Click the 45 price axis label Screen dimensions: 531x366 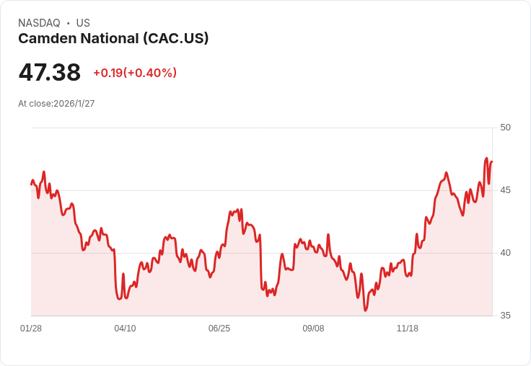pos(505,190)
